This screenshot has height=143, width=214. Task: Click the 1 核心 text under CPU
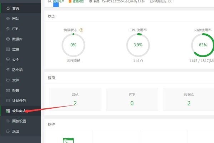click(138, 61)
